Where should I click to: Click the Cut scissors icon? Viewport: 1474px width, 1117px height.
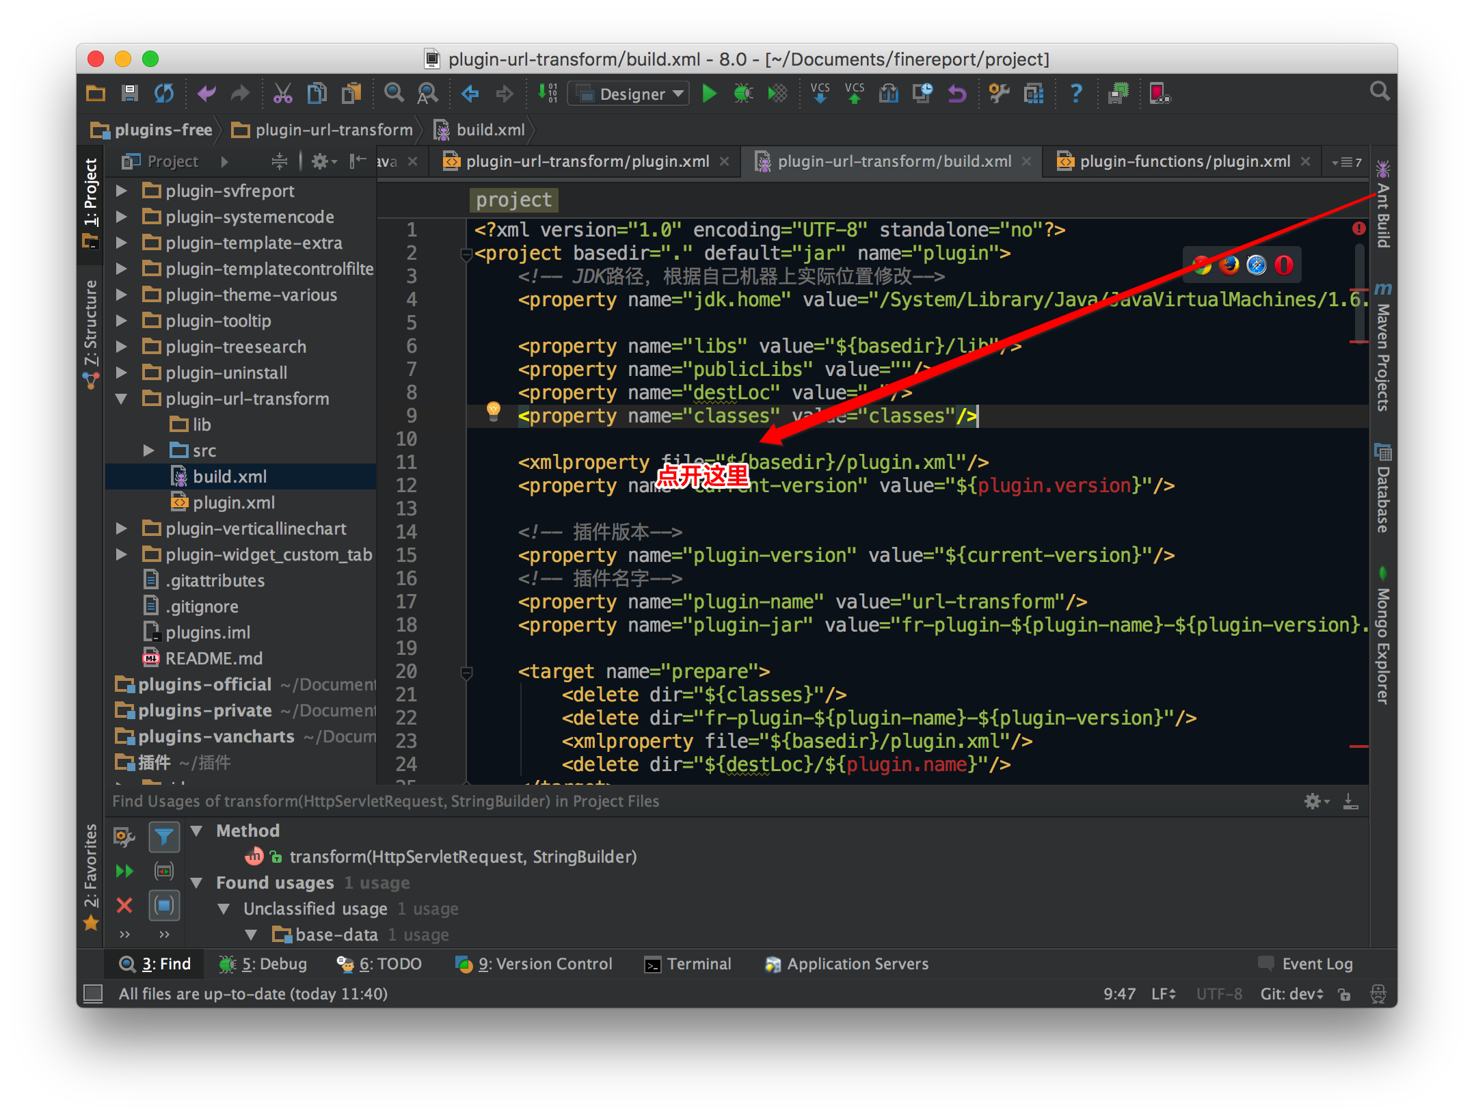[x=282, y=94]
